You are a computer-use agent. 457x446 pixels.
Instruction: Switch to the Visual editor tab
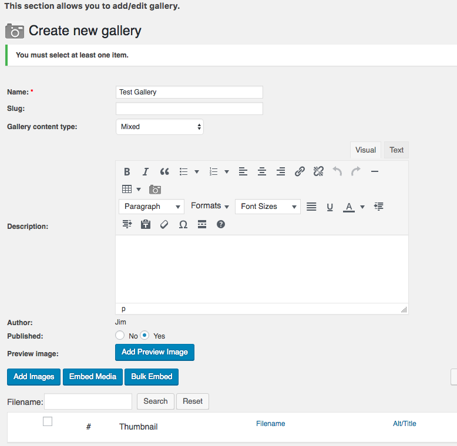pyautogui.click(x=365, y=150)
